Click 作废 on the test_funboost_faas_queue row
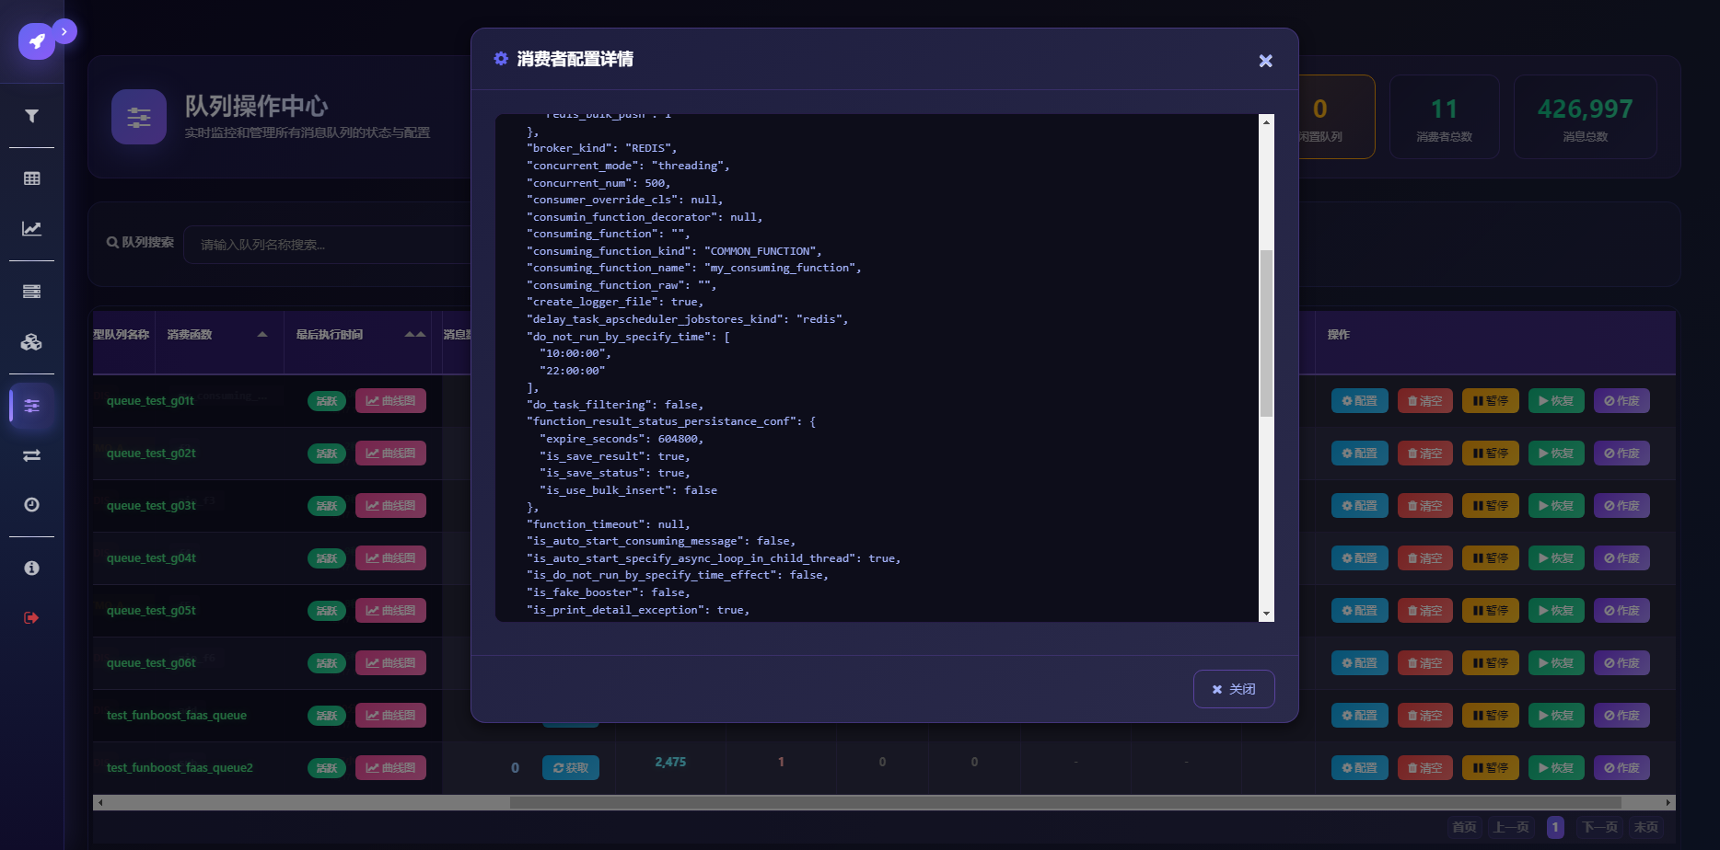This screenshot has width=1720, height=850. (x=1621, y=716)
